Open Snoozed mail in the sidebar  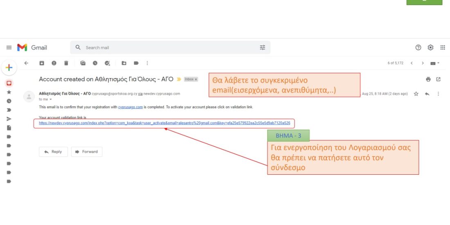(9, 101)
